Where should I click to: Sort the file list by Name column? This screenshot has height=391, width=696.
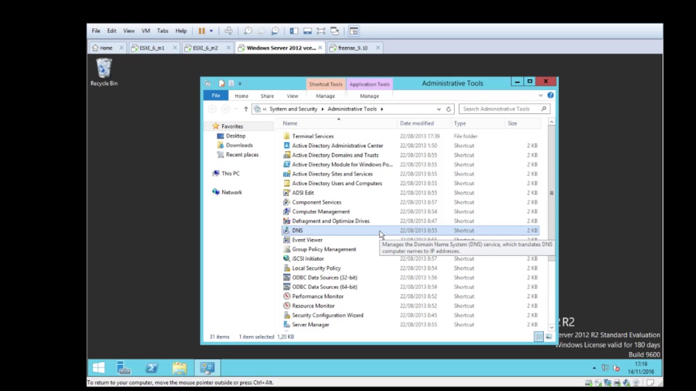tap(339, 123)
